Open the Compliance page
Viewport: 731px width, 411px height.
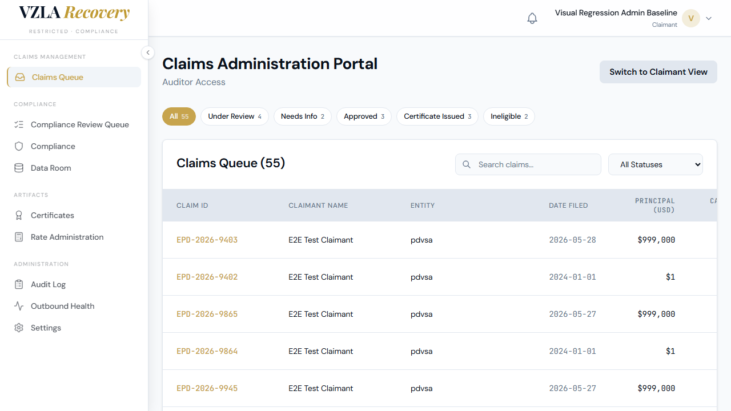point(74,146)
